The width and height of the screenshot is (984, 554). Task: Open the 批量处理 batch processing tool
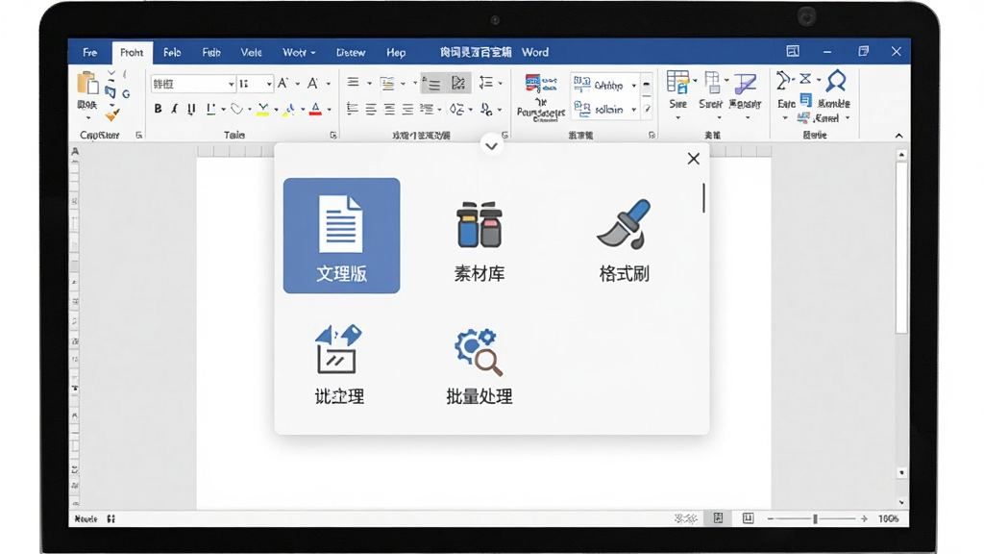[480, 366]
